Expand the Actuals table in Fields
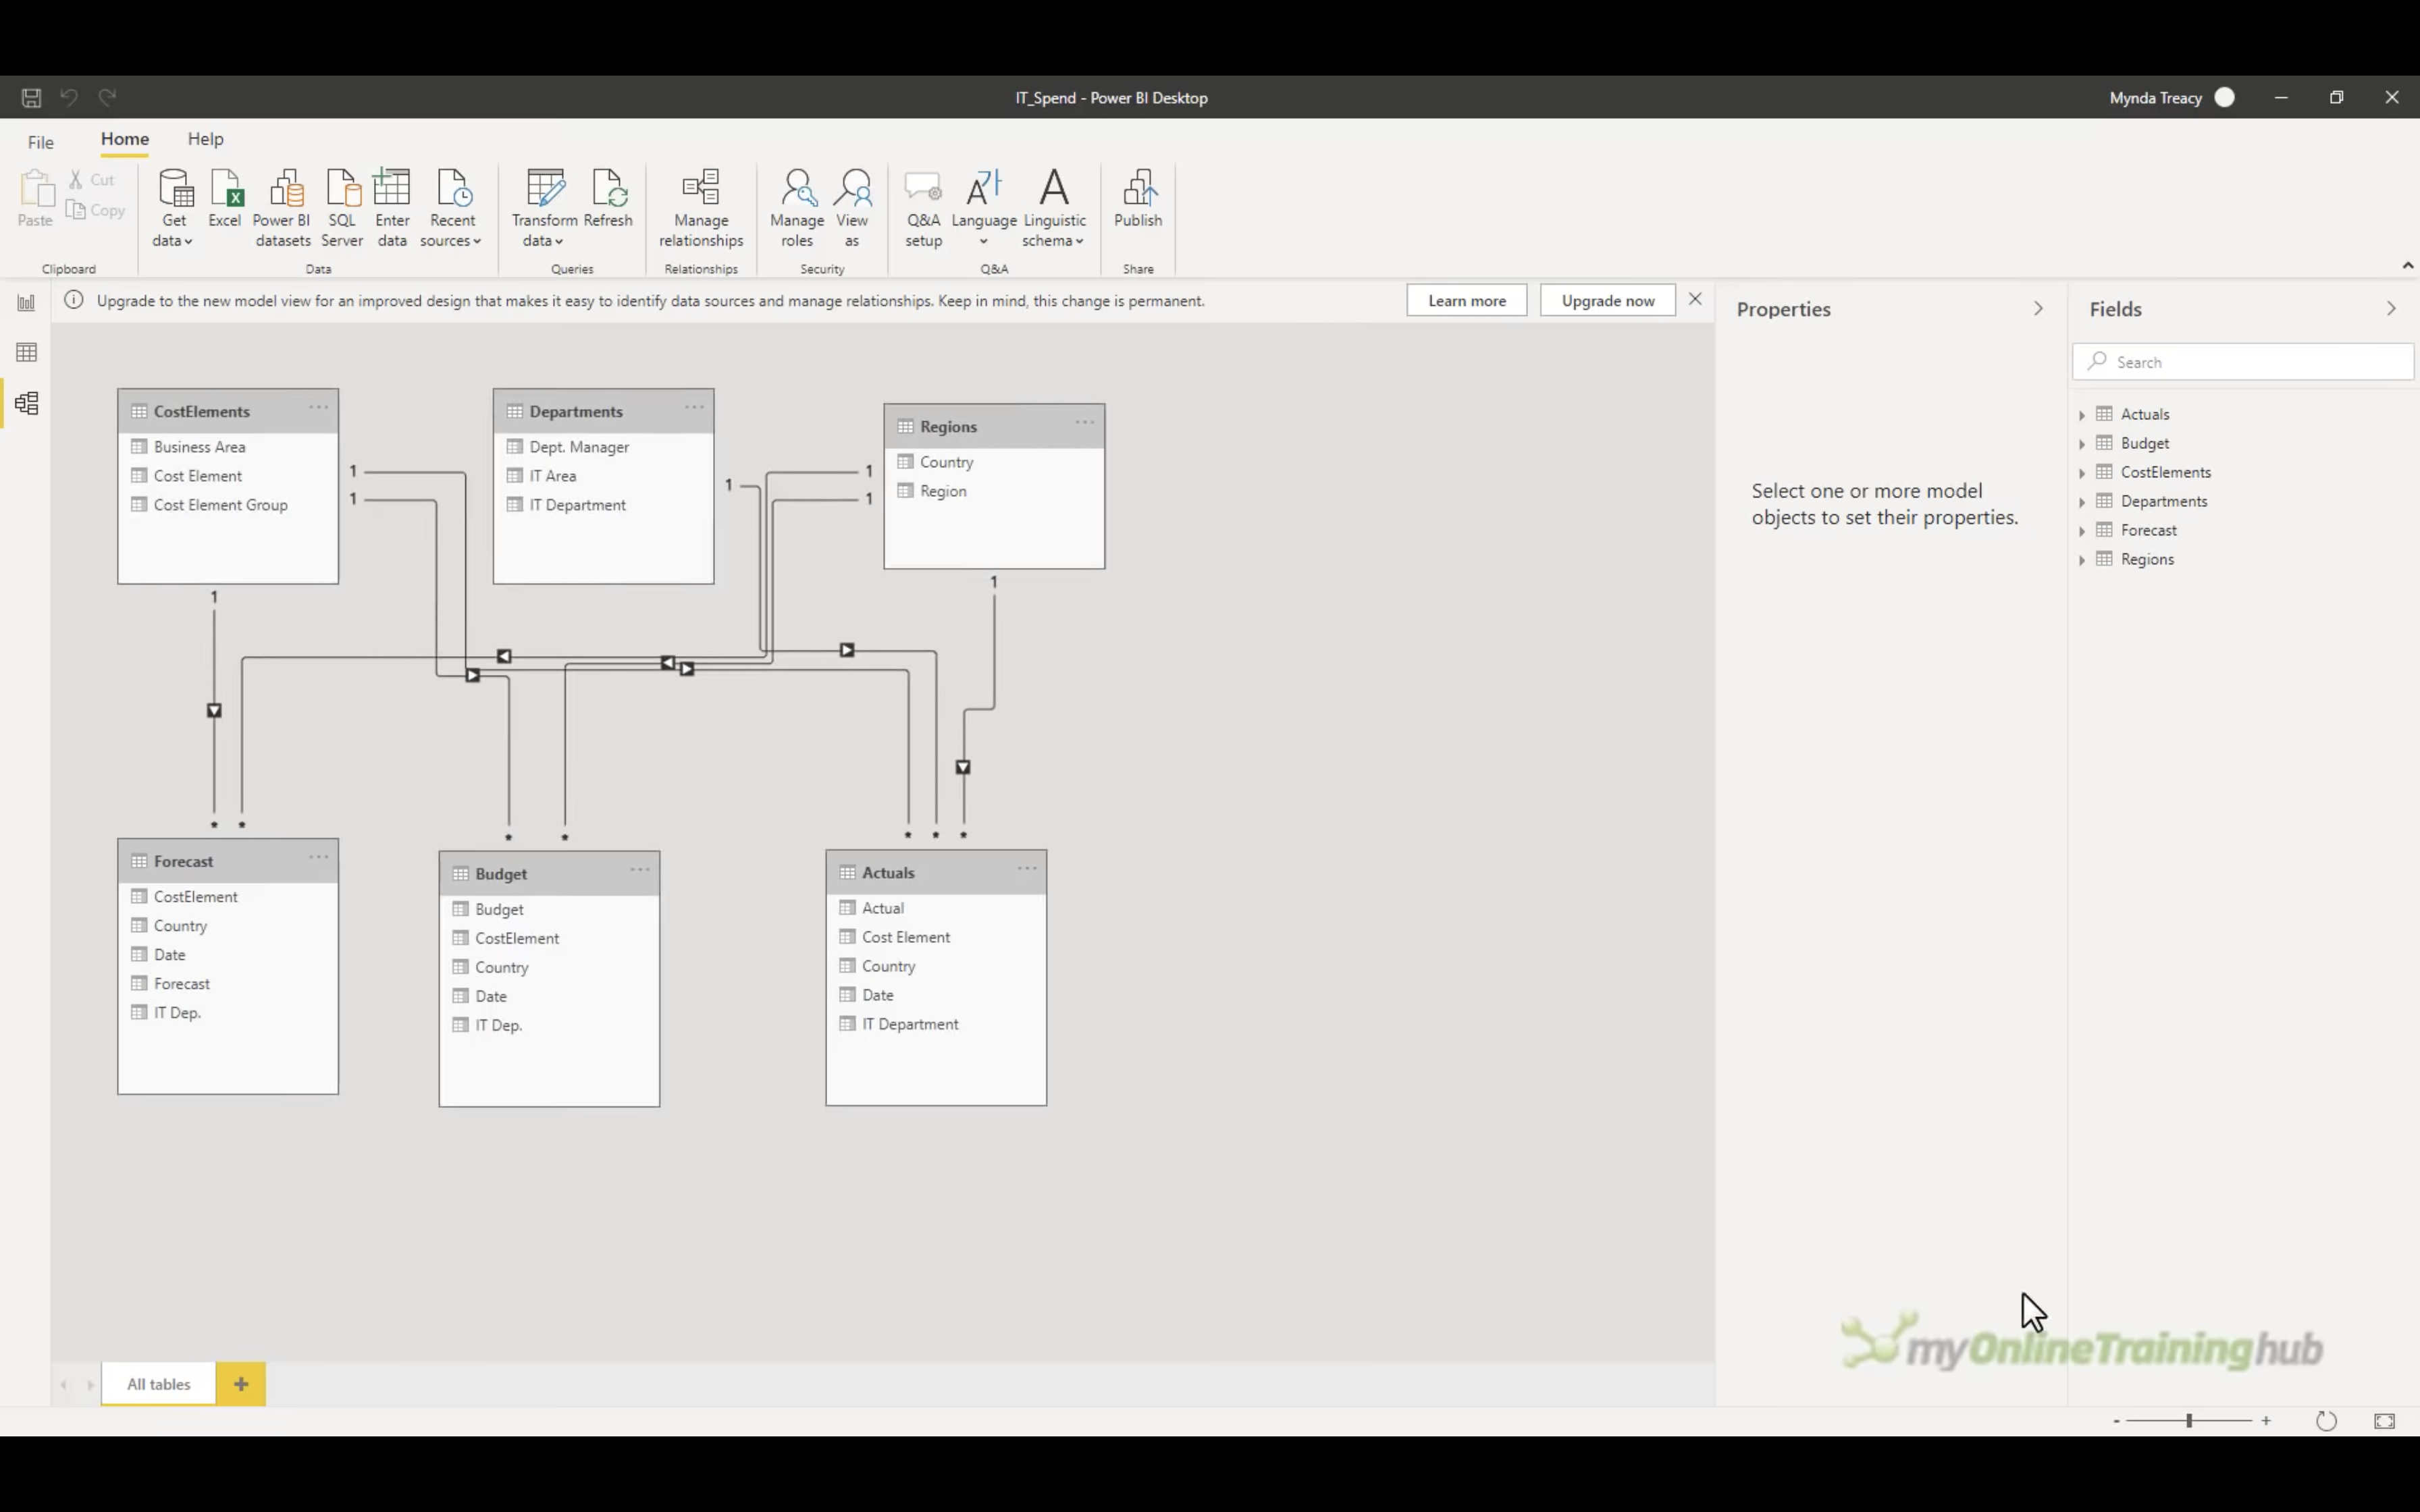Image resolution: width=2420 pixels, height=1512 pixels. (2082, 415)
